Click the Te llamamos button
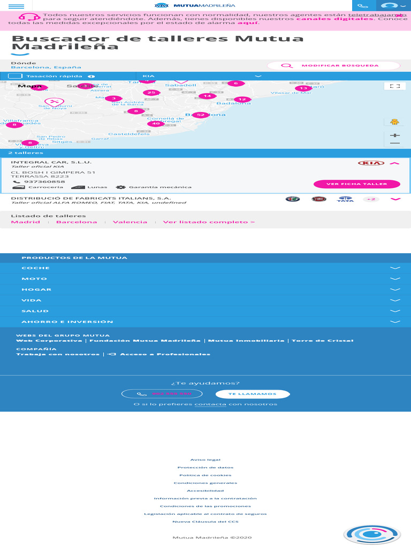This screenshot has width=411, height=548. coord(253,394)
